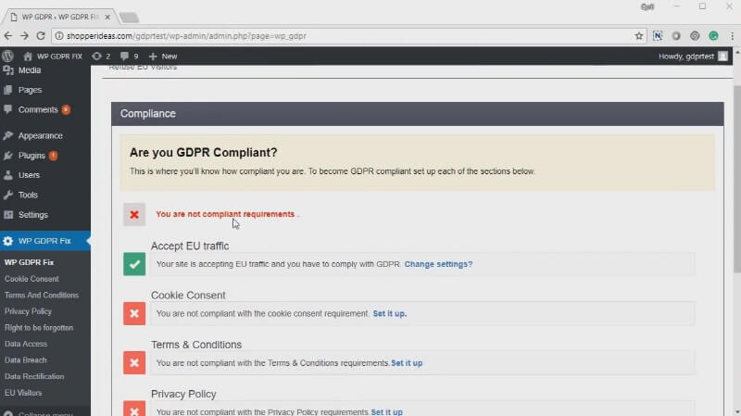Click the Cookie Consent section heading
This screenshot has width=741, height=416.
click(x=188, y=296)
